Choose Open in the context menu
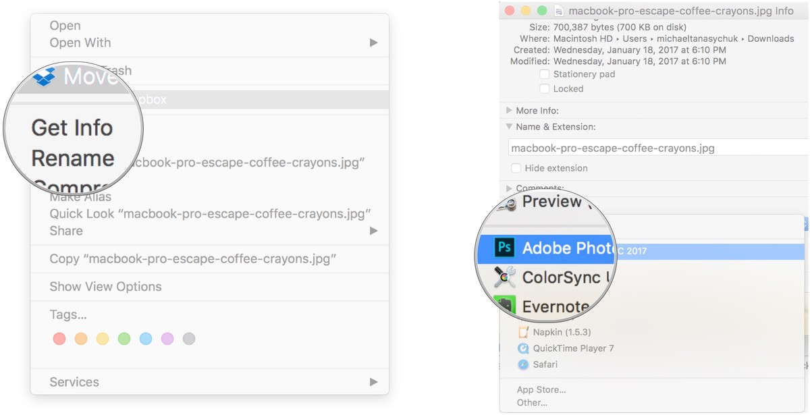This screenshot has height=415, width=810. (65, 26)
